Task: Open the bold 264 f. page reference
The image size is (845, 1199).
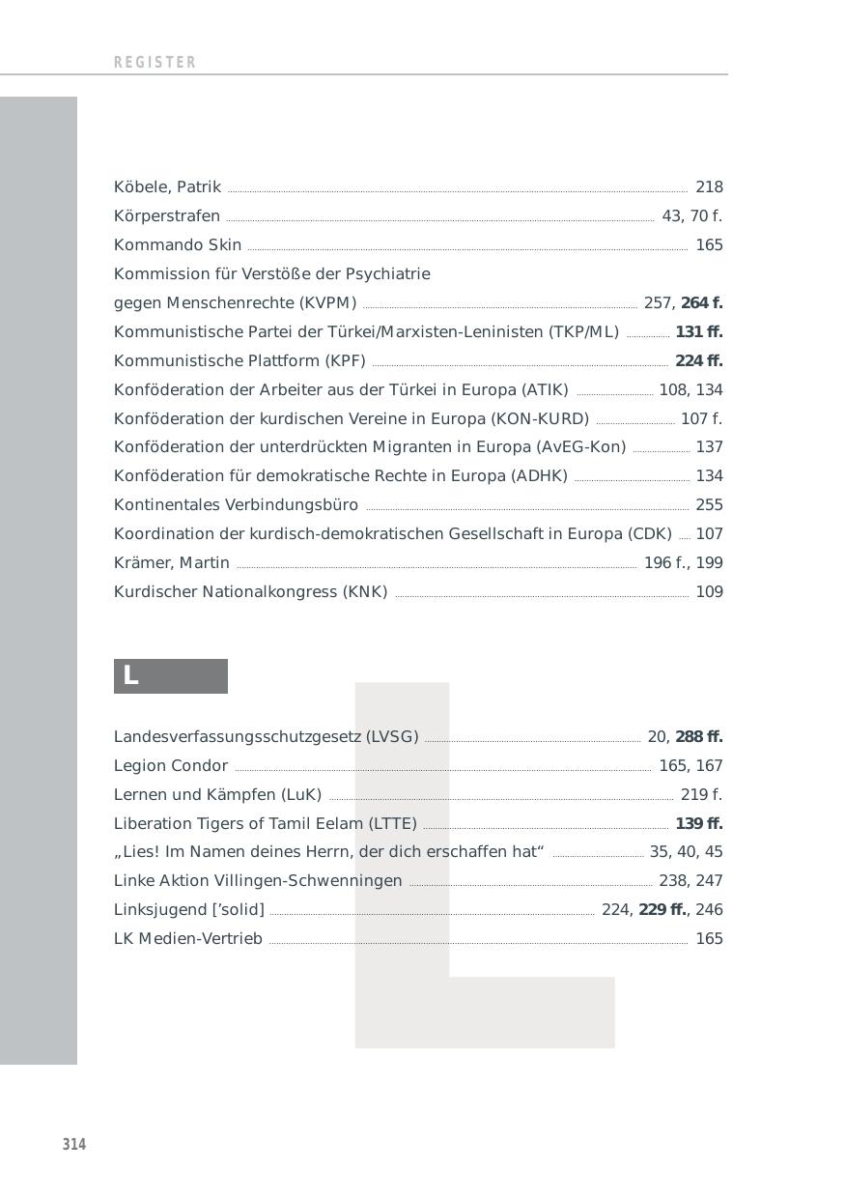Action: coord(702,303)
